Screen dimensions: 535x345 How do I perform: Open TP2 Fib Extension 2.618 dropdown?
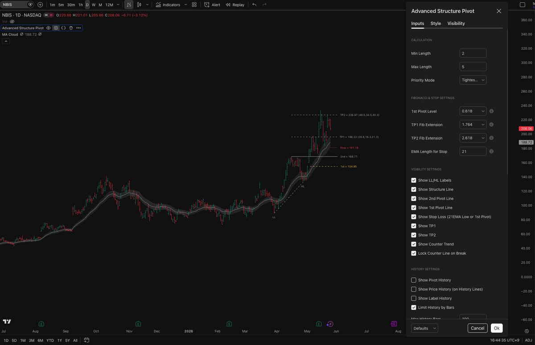(x=473, y=138)
